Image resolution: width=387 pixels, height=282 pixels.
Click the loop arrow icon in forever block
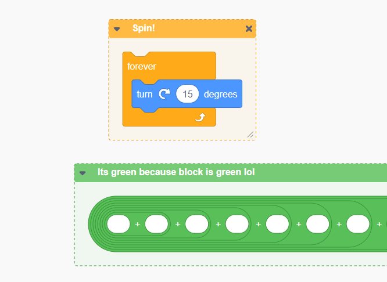tap(200, 117)
